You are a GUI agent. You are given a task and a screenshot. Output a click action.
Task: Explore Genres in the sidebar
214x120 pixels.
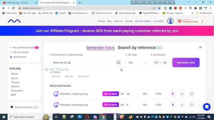point(15,78)
